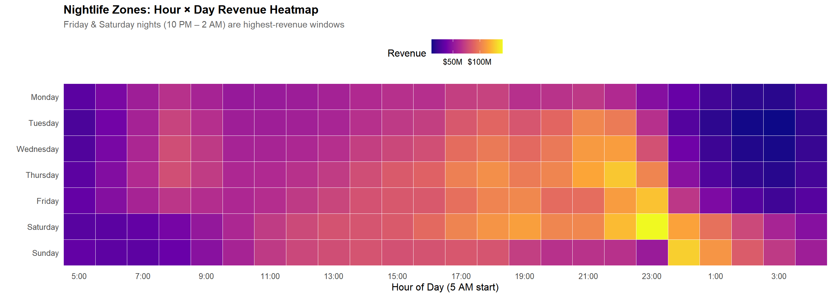Click the Monday 5:00 heatmap cell
The height and width of the screenshot is (297, 832).
(x=79, y=97)
